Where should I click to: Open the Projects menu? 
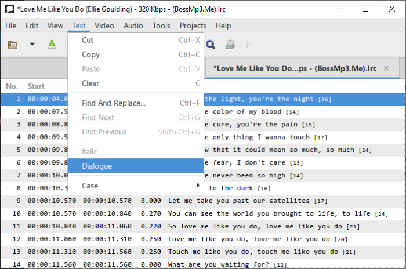point(193,26)
